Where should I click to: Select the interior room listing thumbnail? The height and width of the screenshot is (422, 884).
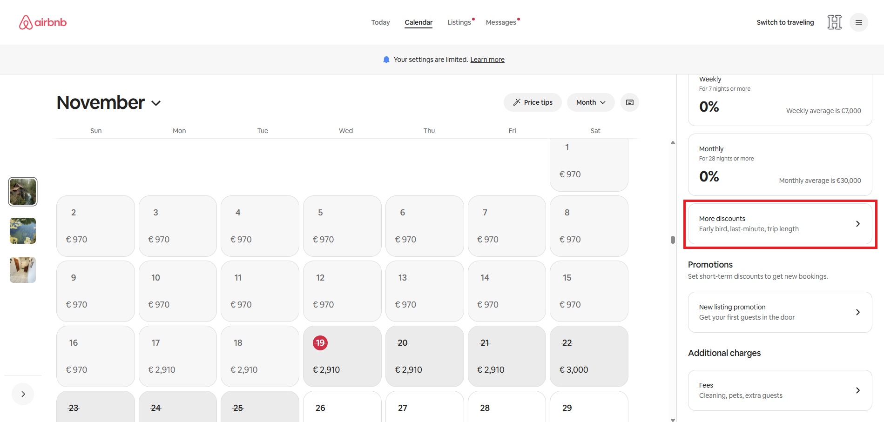[x=23, y=270]
